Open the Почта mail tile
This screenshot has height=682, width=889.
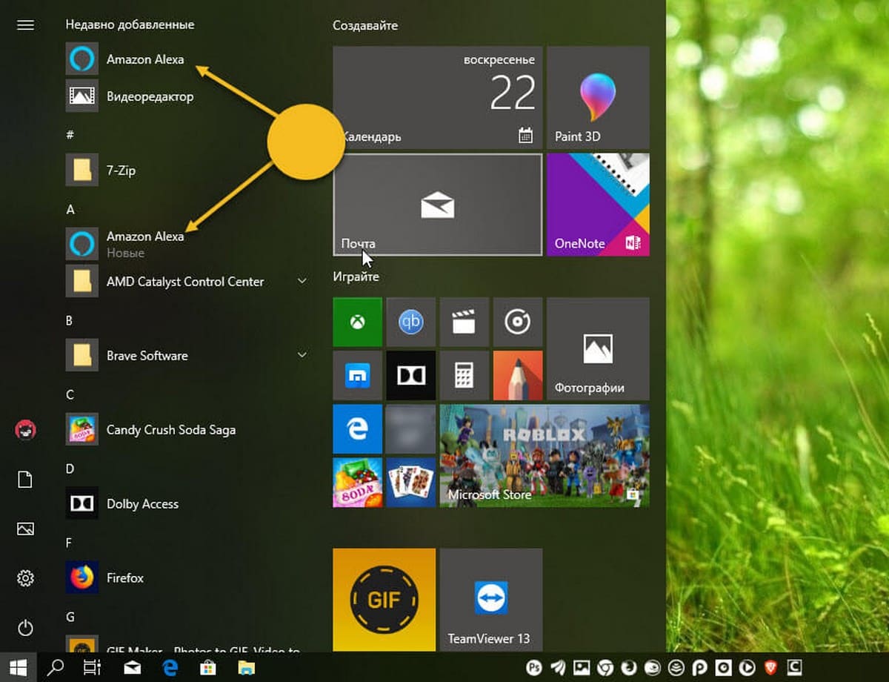pyautogui.click(x=438, y=205)
